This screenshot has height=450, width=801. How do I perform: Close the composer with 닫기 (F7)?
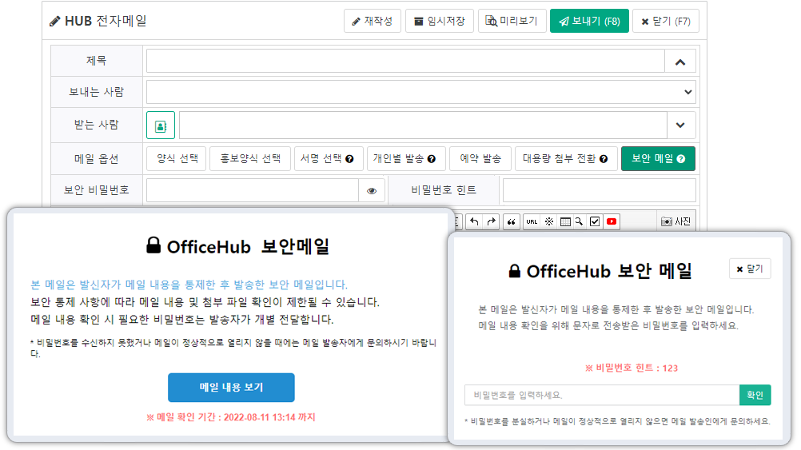(x=666, y=21)
